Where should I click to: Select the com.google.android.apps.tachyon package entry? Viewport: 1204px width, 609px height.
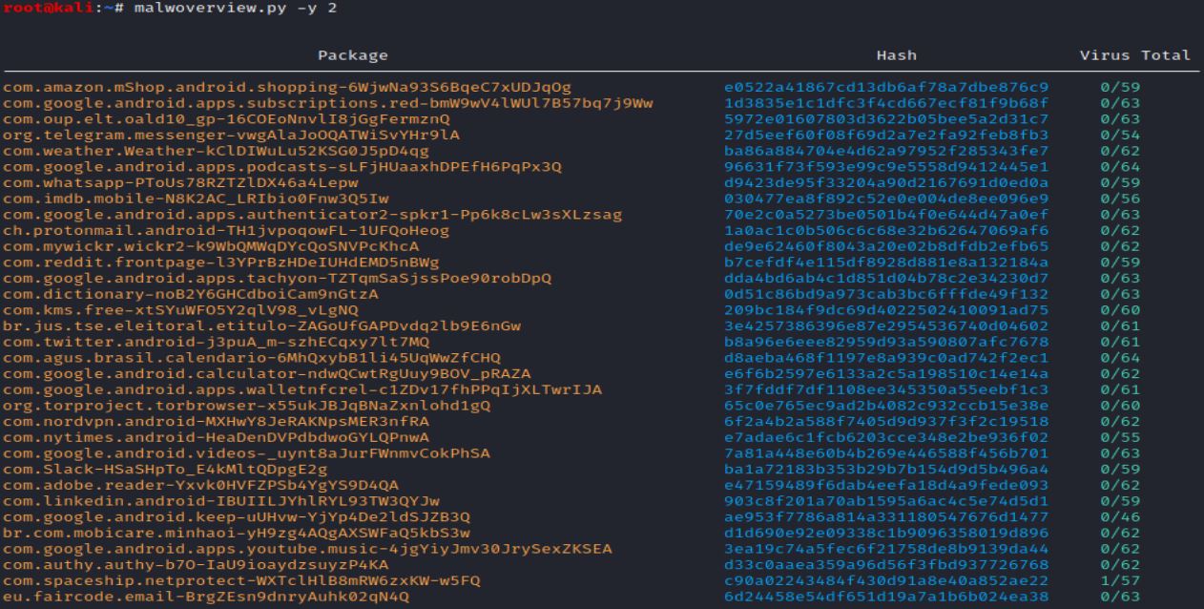[277, 277]
